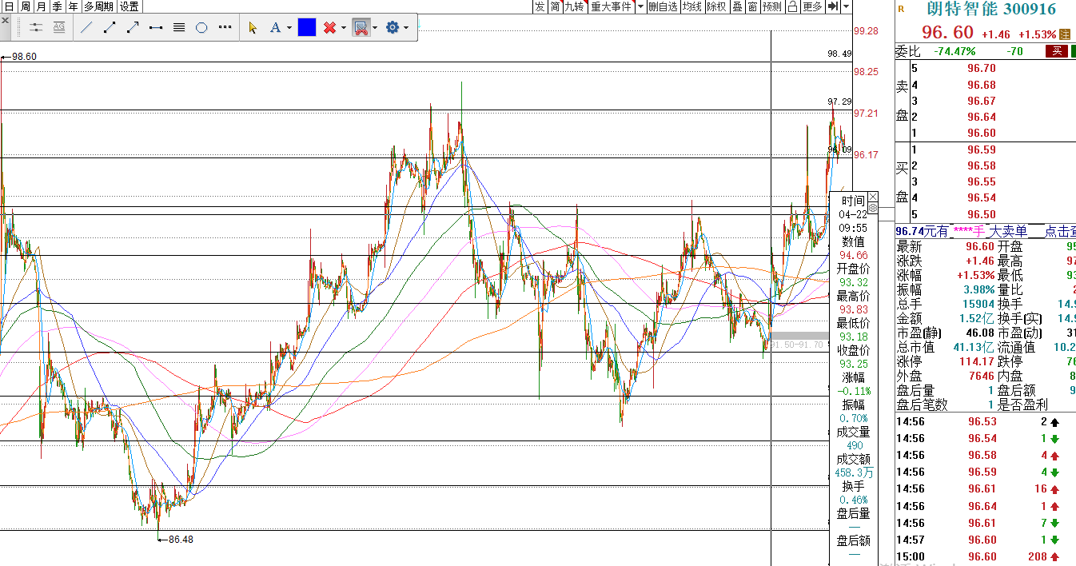Click the 除权 ex-rights adjustment button

(x=717, y=6)
